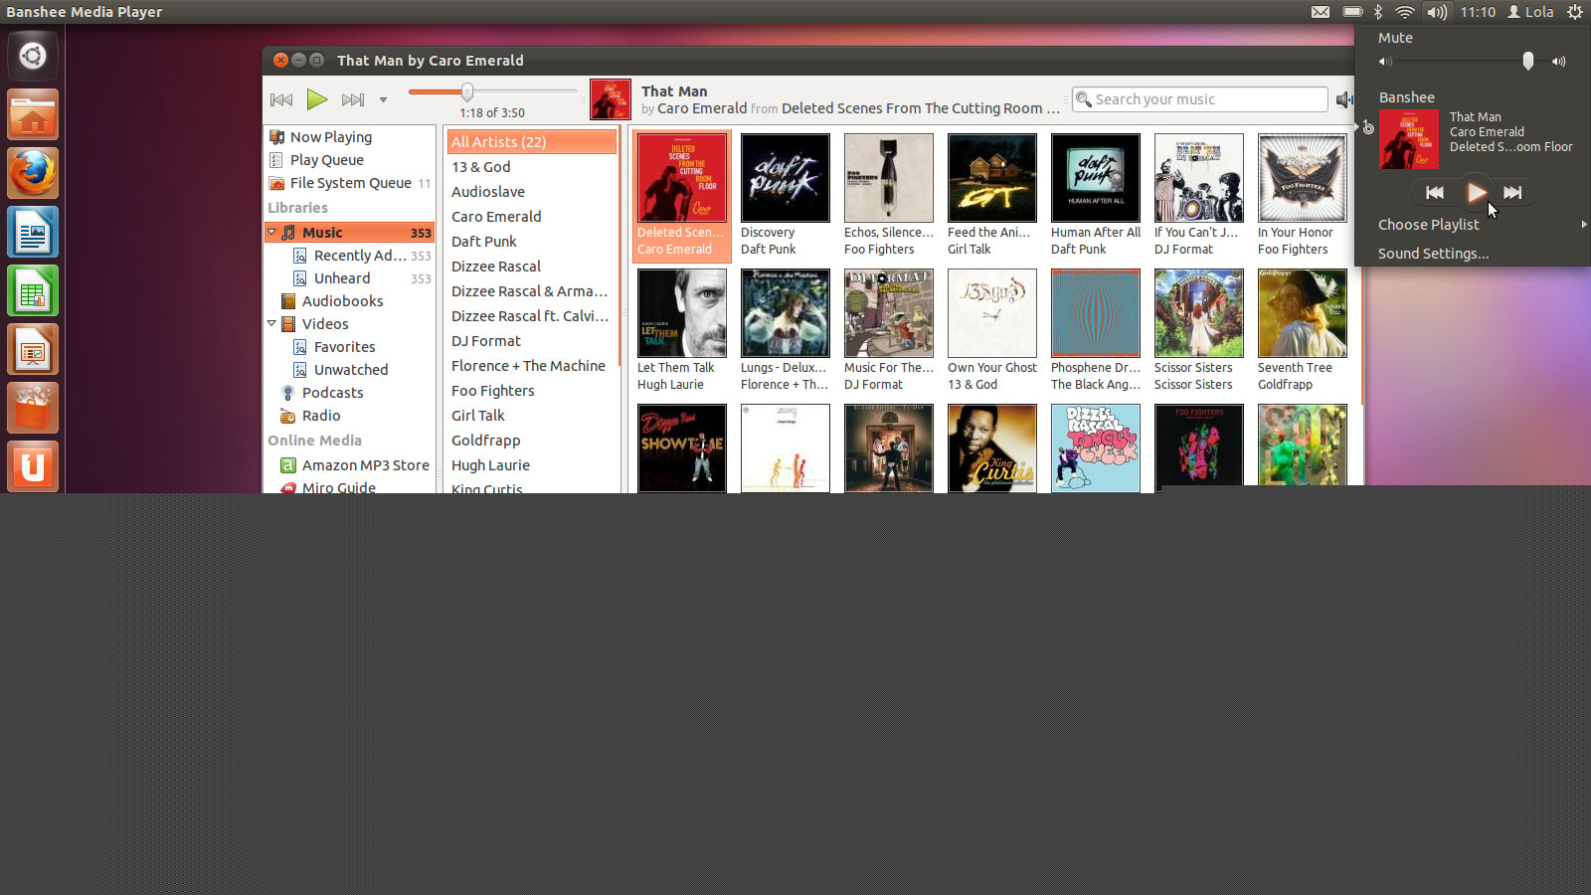The image size is (1591, 895).
Task: Click the Banshee toolbar volume button
Action: (x=1343, y=99)
